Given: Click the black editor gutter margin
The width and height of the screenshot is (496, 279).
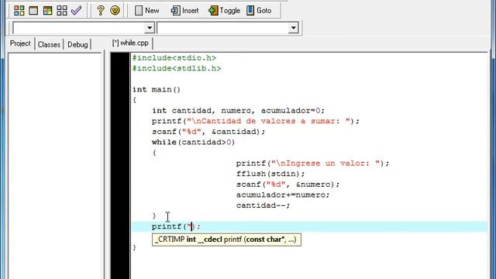Looking at the screenshot, I should click(120, 166).
